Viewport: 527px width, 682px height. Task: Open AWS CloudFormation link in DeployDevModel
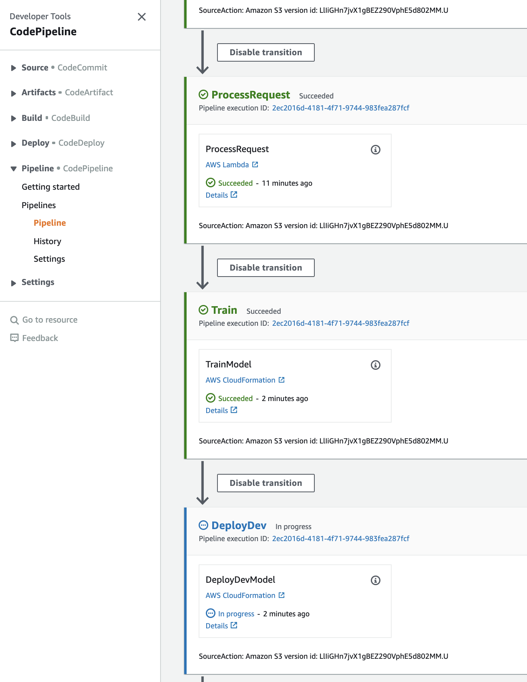click(240, 596)
